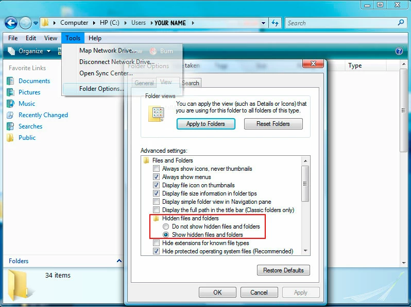Viewport: 411px width, 307px height.
Task: Open the Help menu
Action: (95, 38)
